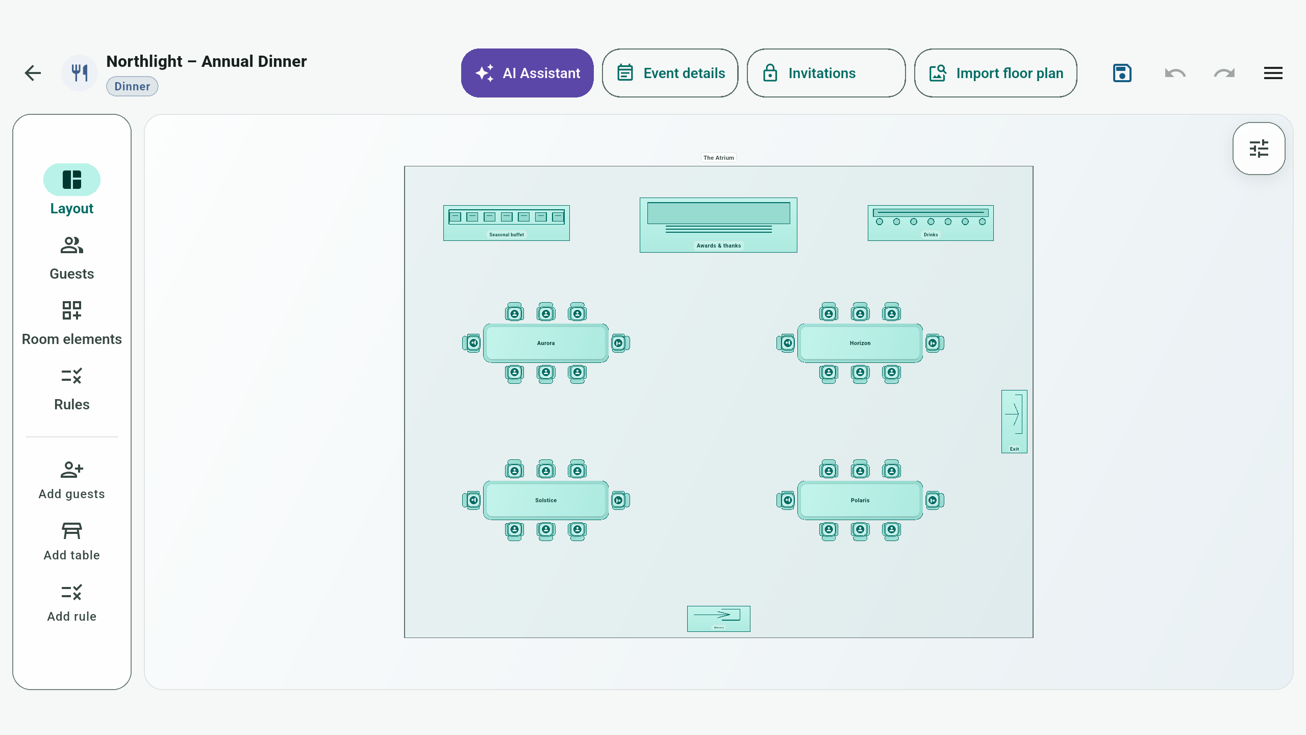This screenshot has width=1306, height=735.
Task: Select the Aurora table
Action: (546, 343)
